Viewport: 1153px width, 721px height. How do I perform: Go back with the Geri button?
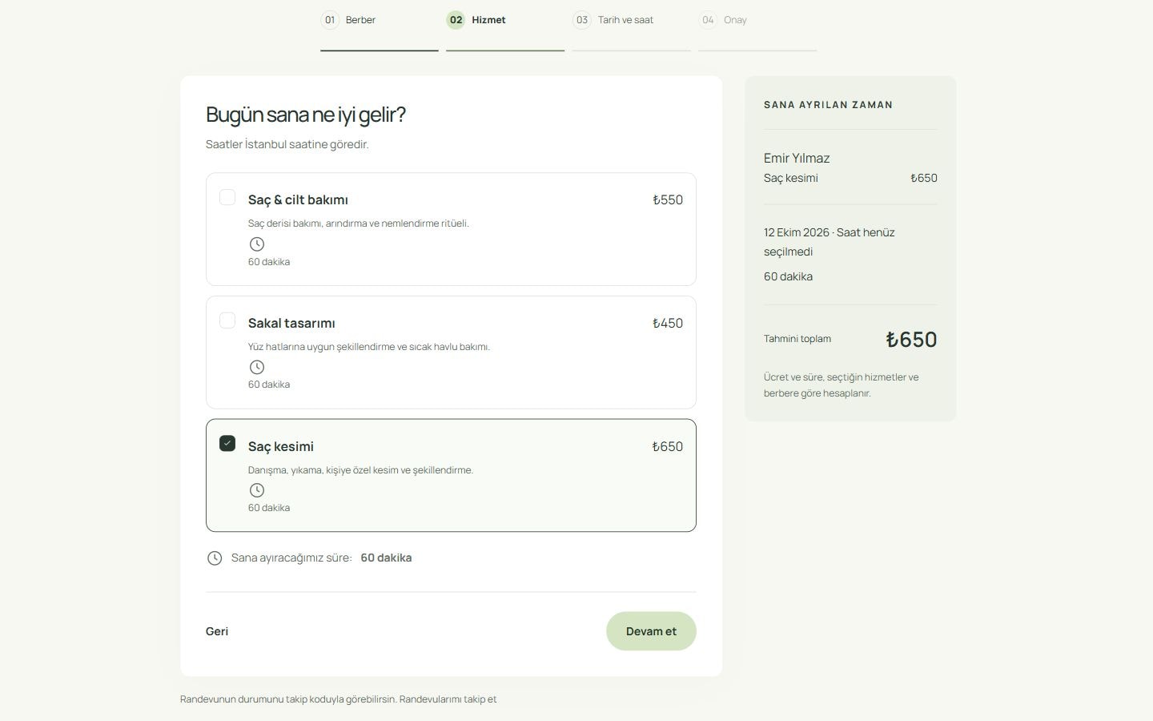tap(217, 631)
